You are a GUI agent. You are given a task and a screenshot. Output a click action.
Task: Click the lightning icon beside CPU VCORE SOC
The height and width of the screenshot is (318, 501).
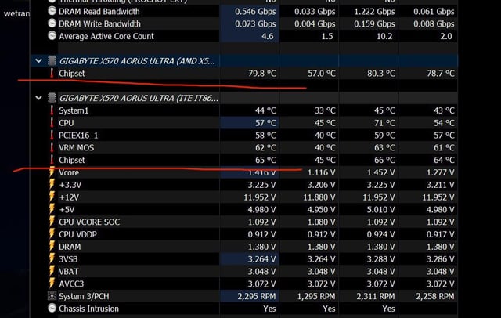(52, 222)
